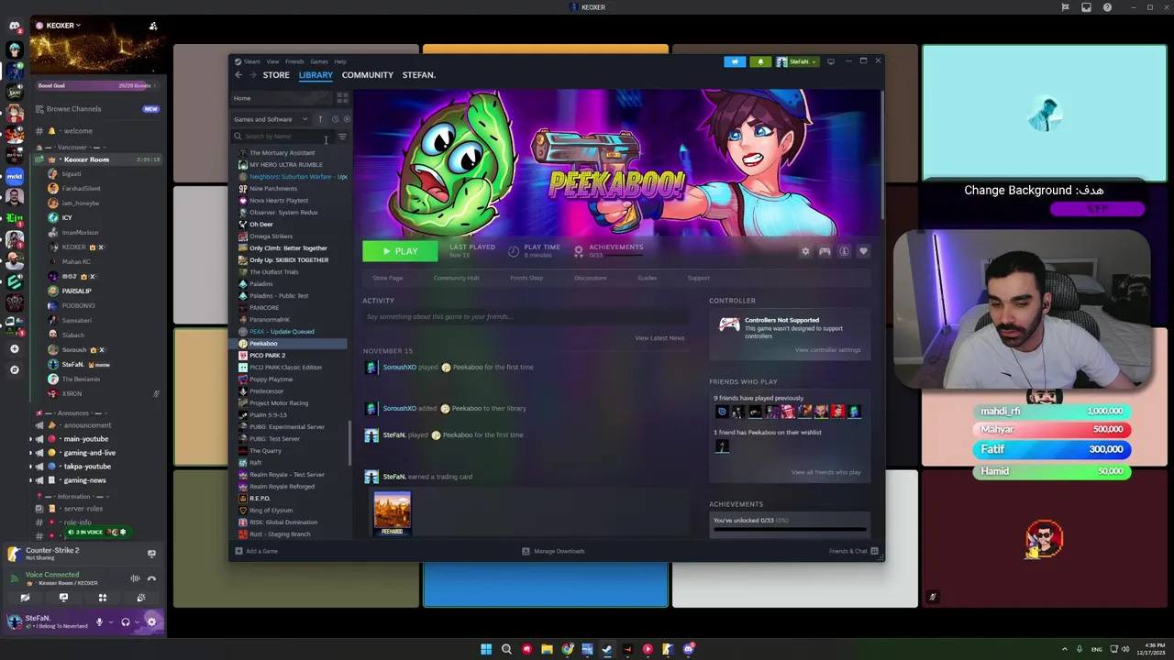Open Peekaboo Community Hub link

[456, 278]
